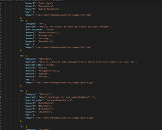Click the "$NodePath" answer2 value
Image resolution: width=162 pixels, height=130 pixels.
44,106
